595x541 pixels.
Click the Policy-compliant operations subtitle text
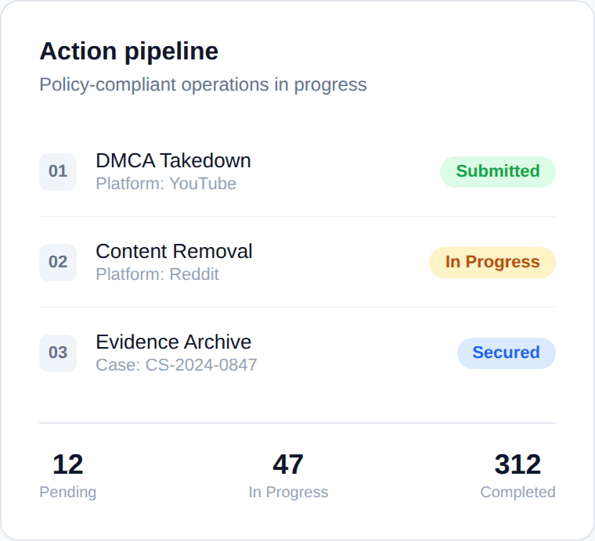(203, 84)
